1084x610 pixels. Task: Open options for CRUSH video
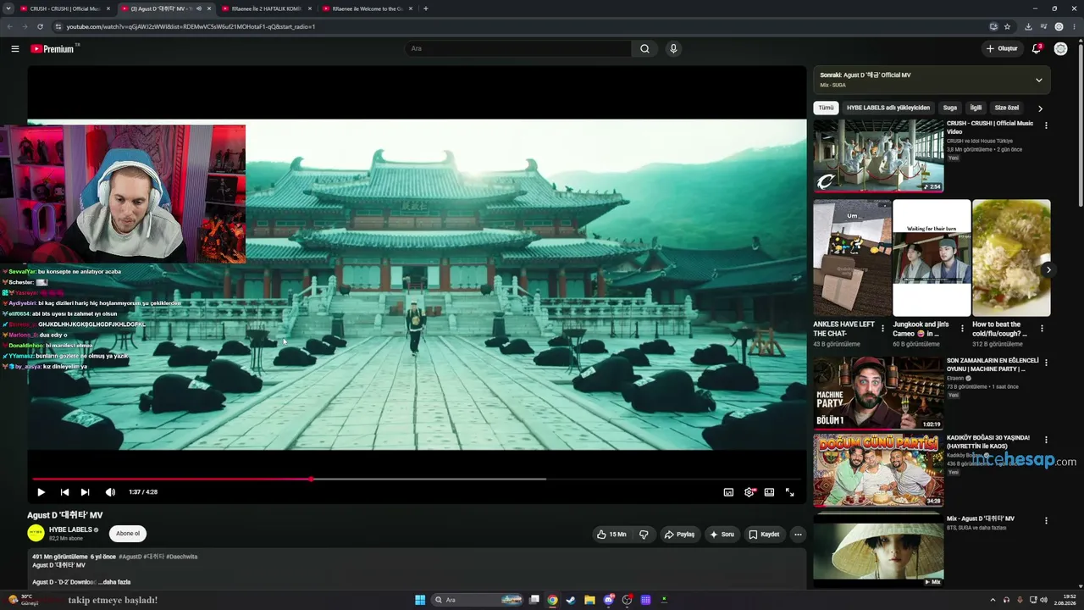coord(1046,125)
